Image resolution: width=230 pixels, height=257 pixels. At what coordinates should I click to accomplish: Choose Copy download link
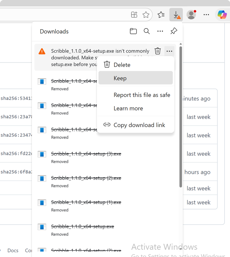click(136, 125)
